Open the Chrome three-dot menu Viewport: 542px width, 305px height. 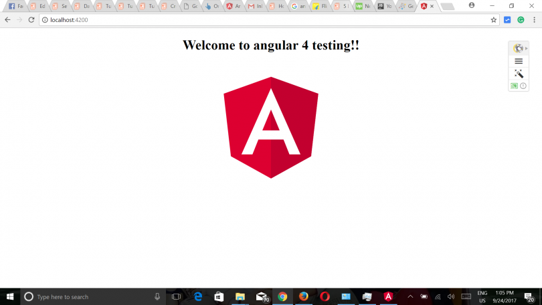tap(535, 20)
